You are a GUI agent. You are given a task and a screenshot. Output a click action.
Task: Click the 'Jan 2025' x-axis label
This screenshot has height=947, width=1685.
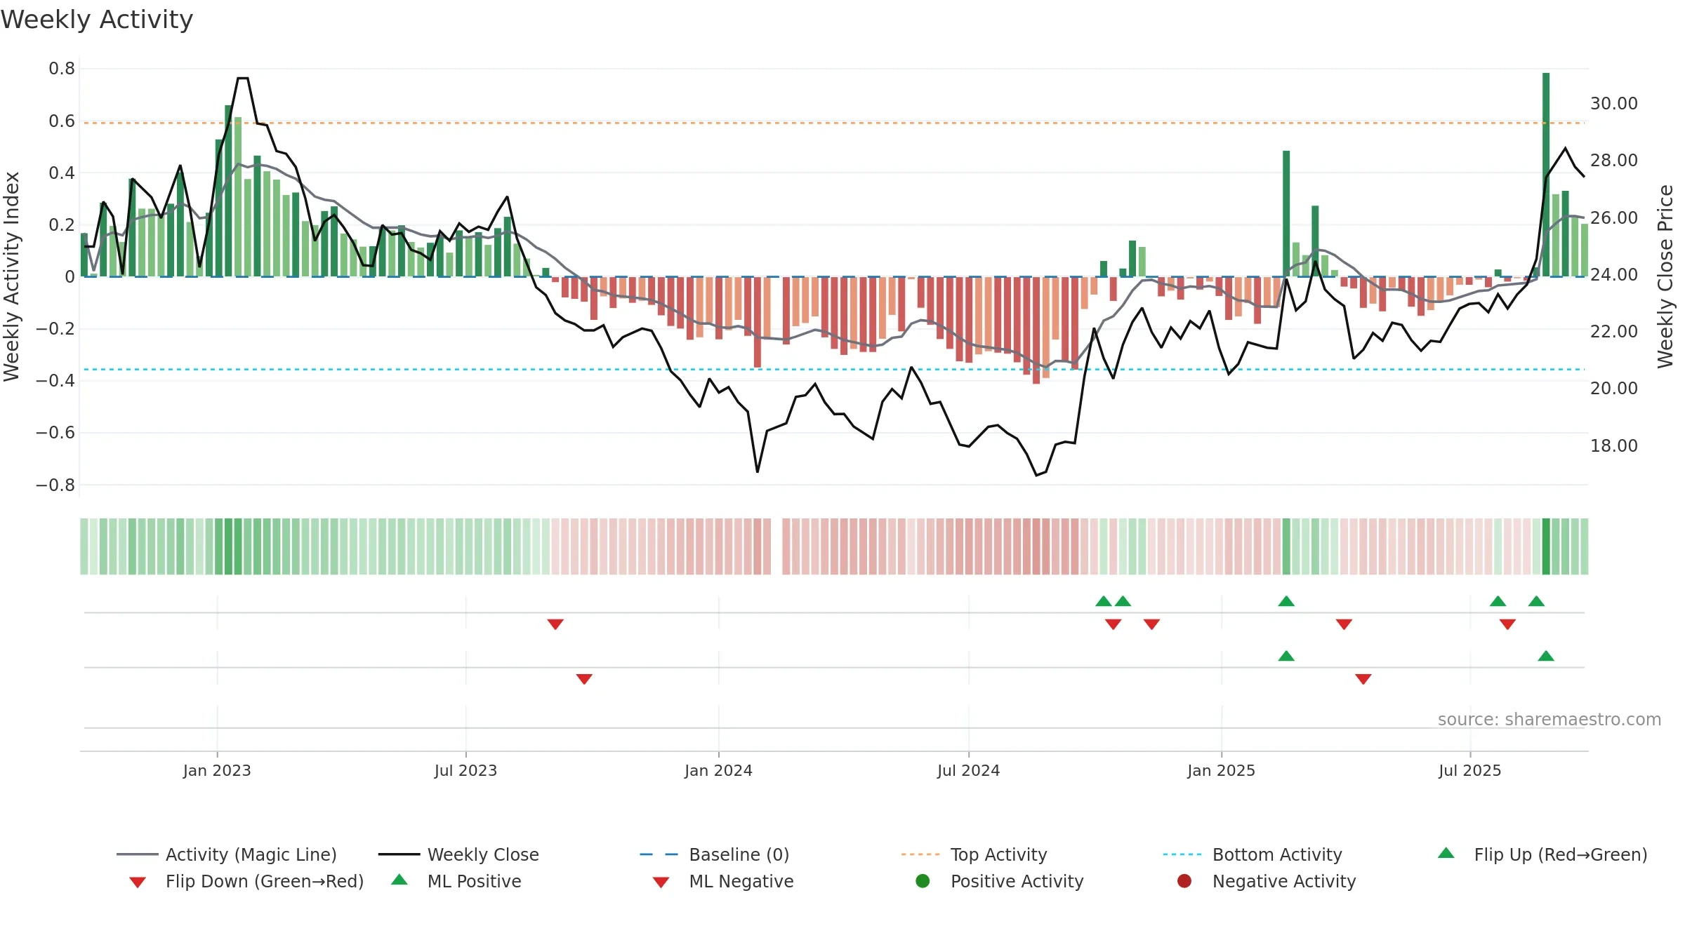pyautogui.click(x=1222, y=770)
